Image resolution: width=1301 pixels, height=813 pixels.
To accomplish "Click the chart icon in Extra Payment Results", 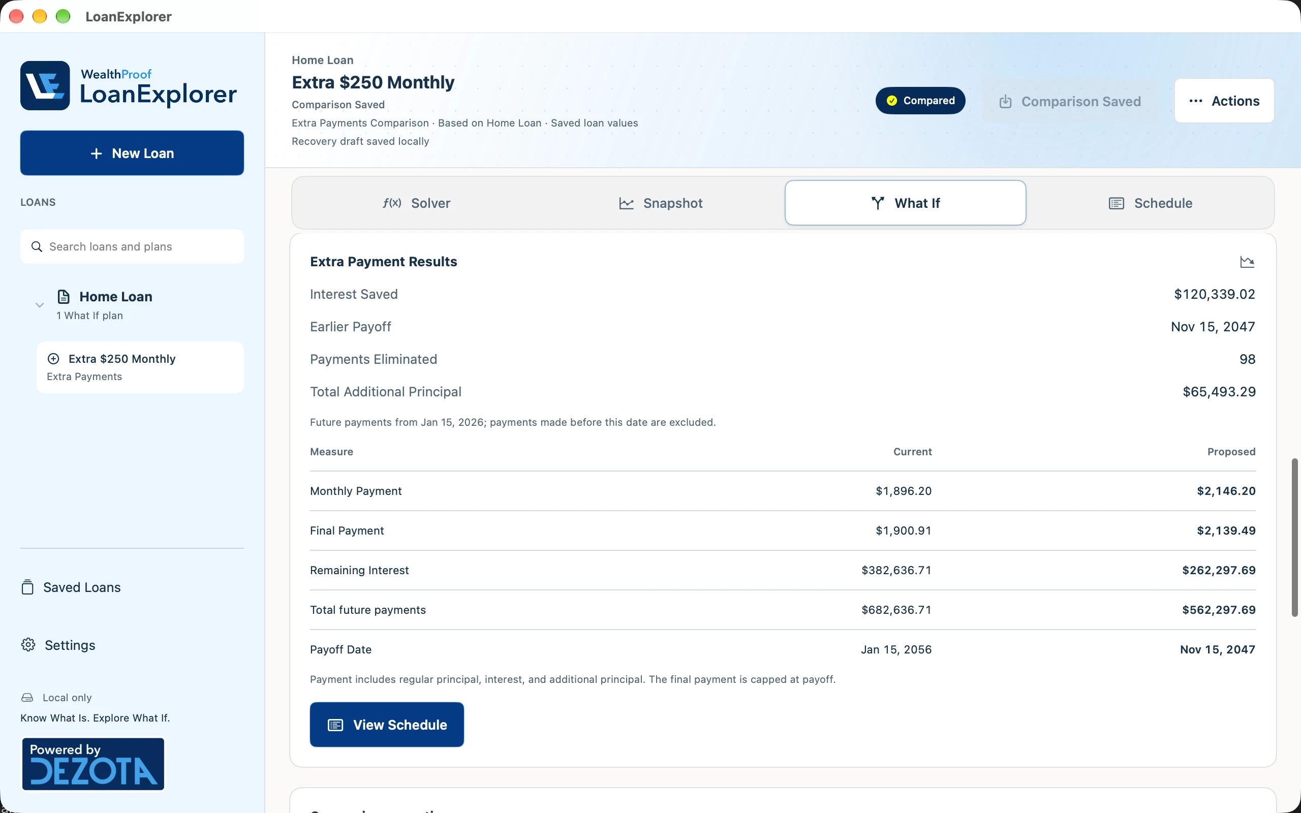I will click(x=1247, y=262).
